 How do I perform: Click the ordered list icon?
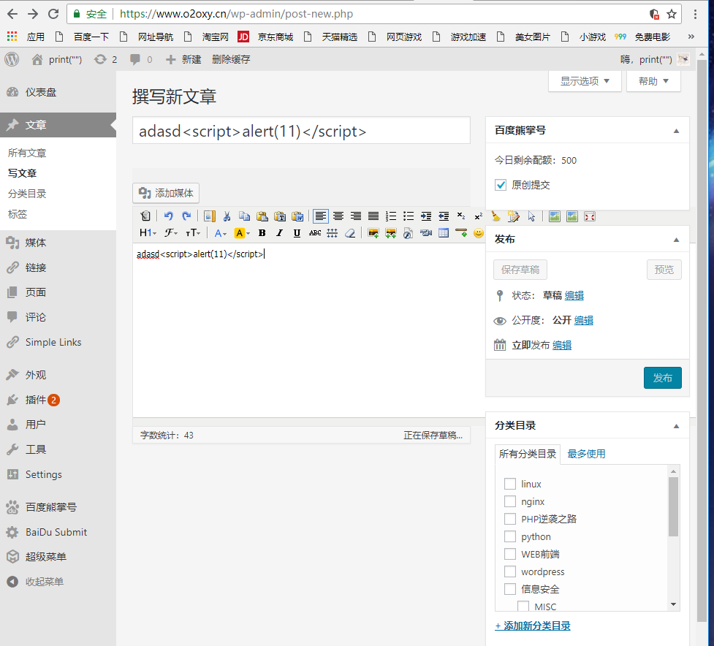[x=390, y=216]
